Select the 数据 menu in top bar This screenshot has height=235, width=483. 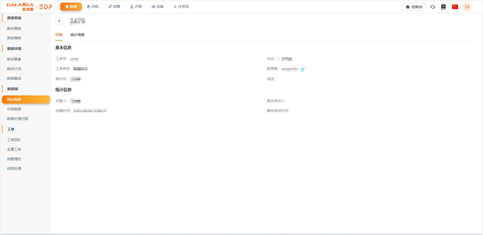(x=71, y=7)
